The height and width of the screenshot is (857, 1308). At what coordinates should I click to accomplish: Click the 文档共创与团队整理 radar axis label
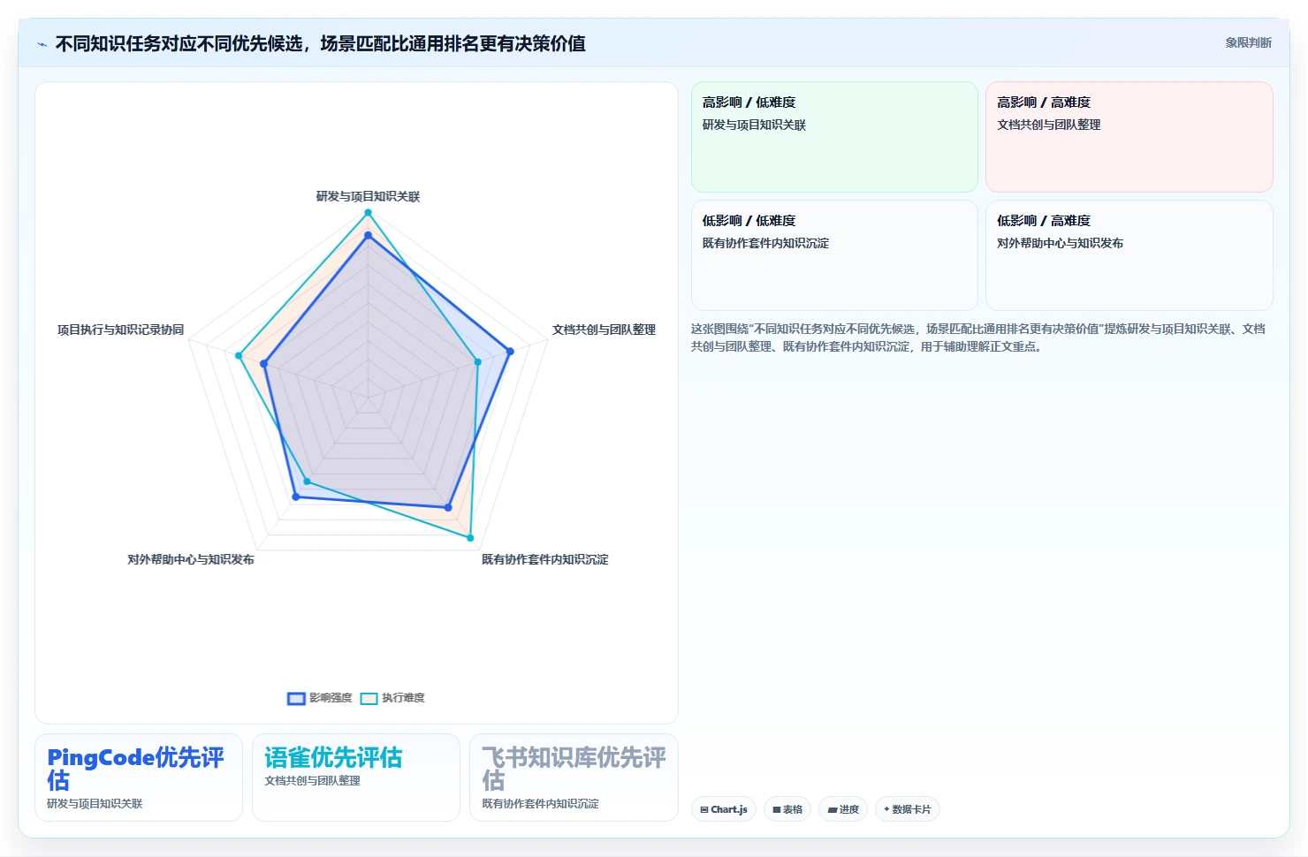[604, 330]
